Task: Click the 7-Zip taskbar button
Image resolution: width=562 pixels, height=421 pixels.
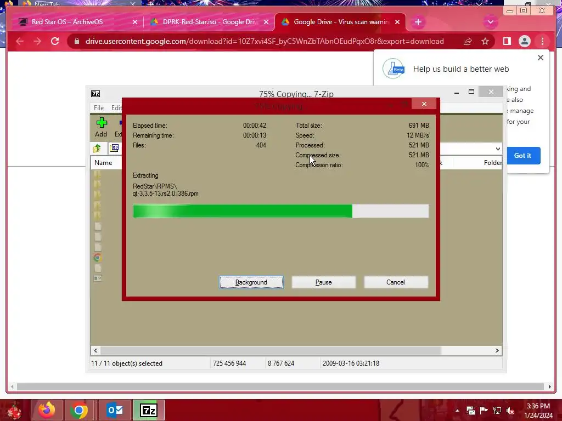Action: point(149,410)
